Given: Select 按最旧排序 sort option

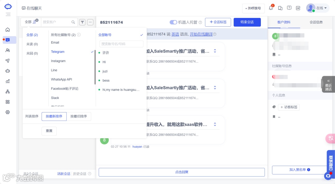Looking at the screenshot, I should point(78,116).
